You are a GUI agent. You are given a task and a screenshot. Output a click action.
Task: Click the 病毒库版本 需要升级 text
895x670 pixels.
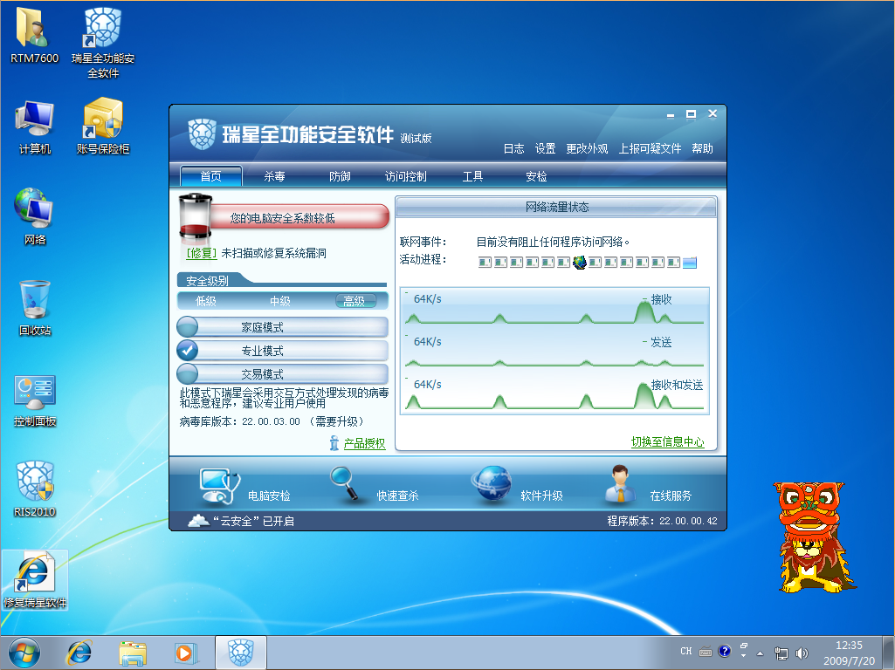point(272,421)
